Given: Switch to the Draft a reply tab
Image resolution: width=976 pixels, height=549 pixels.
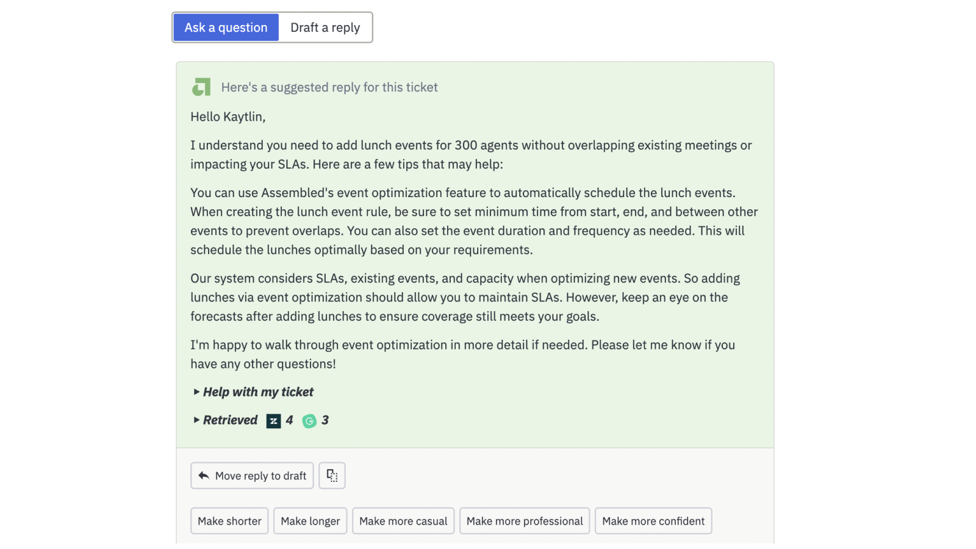Looking at the screenshot, I should pyautogui.click(x=325, y=27).
